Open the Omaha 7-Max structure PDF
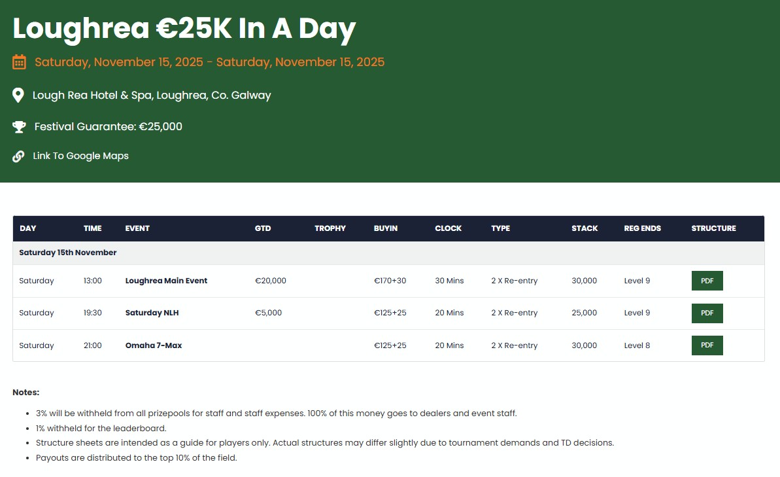This screenshot has width=780, height=477. 707,345
